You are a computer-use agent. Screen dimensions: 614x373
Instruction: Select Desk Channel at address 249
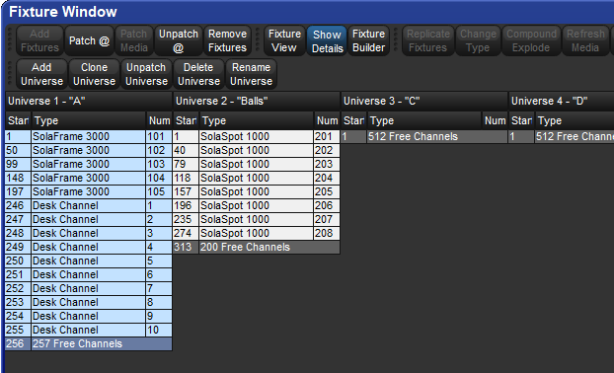89,247
